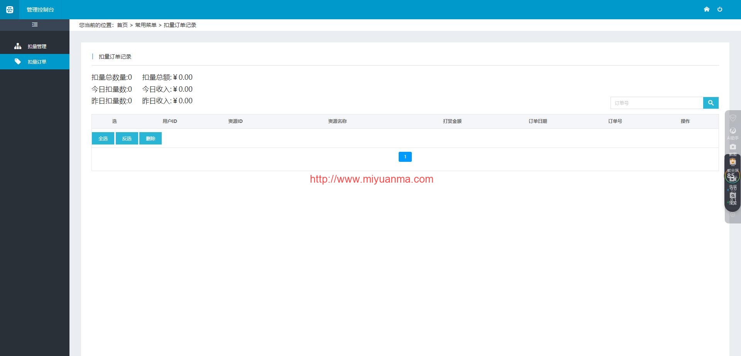The width and height of the screenshot is (741, 356).
Task: Click the 扣量总数量:0 statistic
Action: pos(112,77)
